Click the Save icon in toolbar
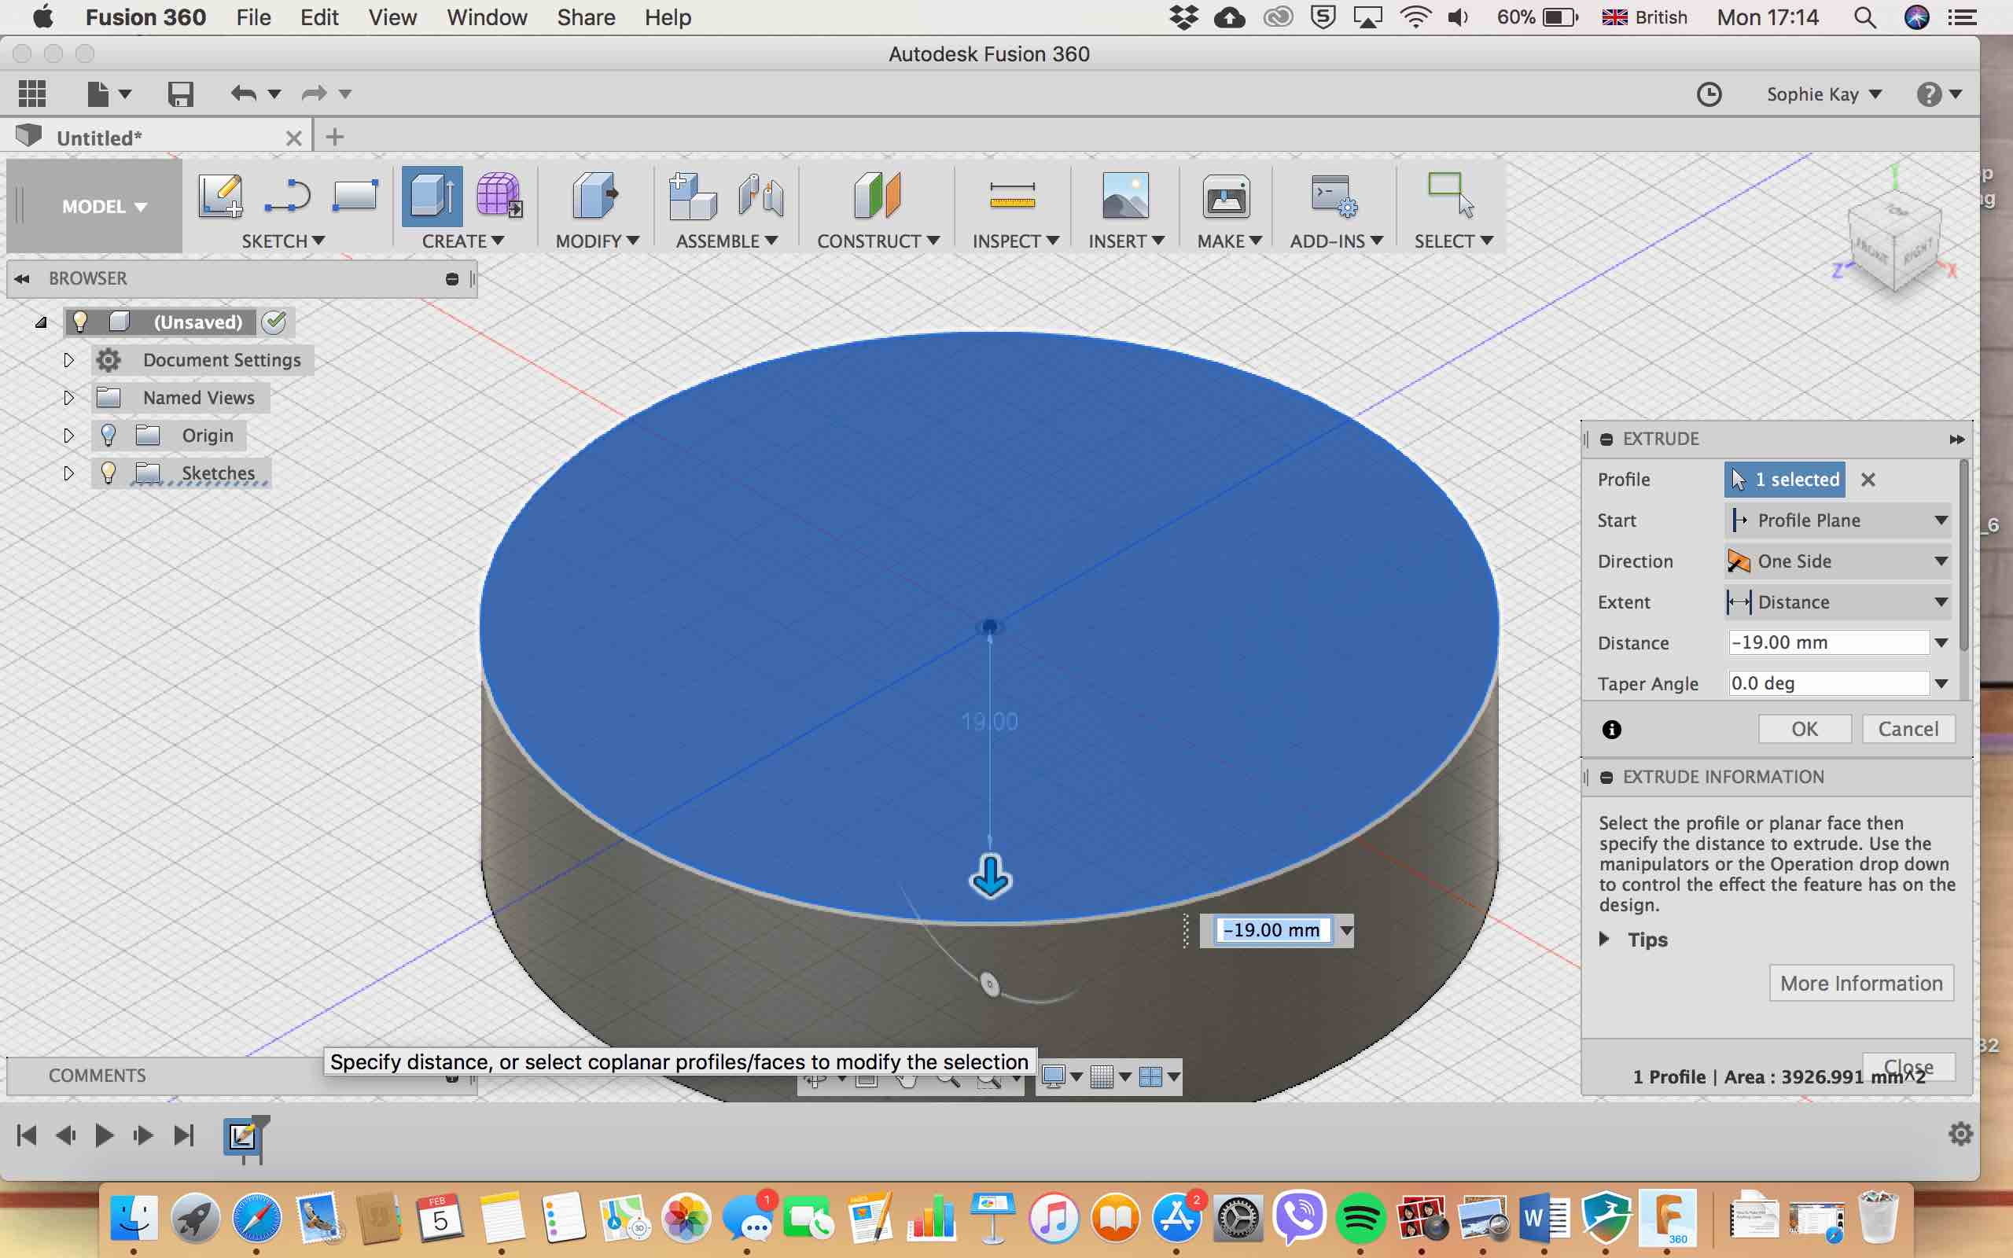The width and height of the screenshot is (2013, 1258). coord(179,94)
